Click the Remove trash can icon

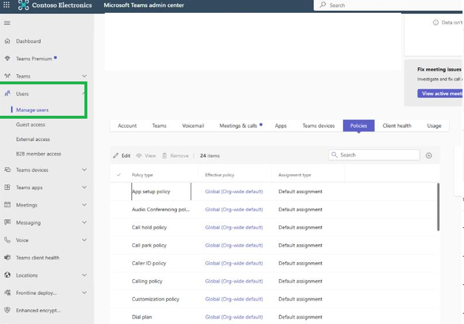coord(165,155)
